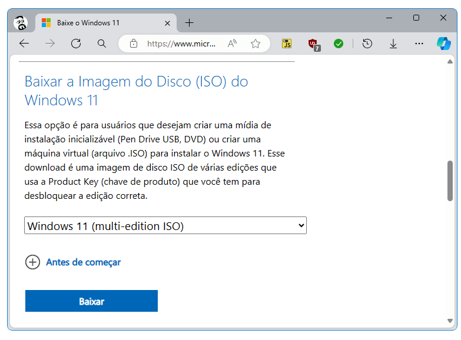
Task: Click the Read aloud icon in the address bar
Action: tap(232, 44)
